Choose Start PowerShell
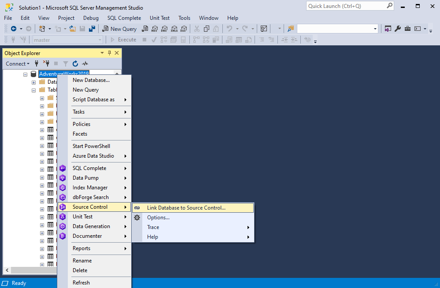This screenshot has height=288, width=440. pyautogui.click(x=94, y=146)
